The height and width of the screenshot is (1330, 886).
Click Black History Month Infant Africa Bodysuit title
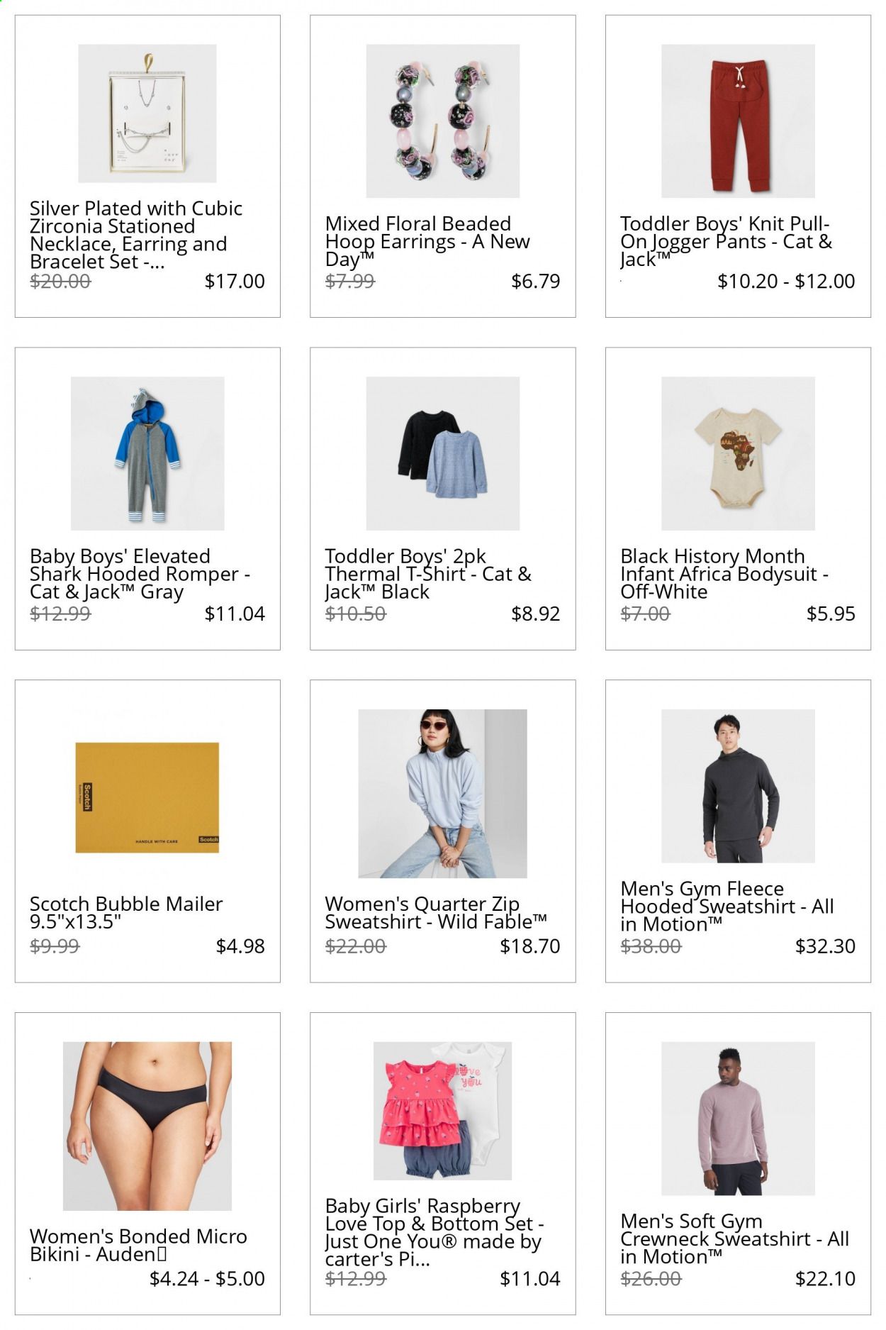point(724,574)
